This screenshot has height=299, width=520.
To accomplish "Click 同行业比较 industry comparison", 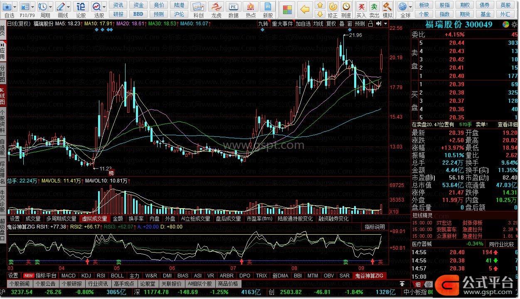I will [x=501, y=244].
